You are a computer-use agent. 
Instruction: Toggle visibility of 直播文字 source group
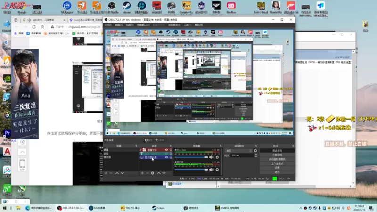tap(166, 150)
